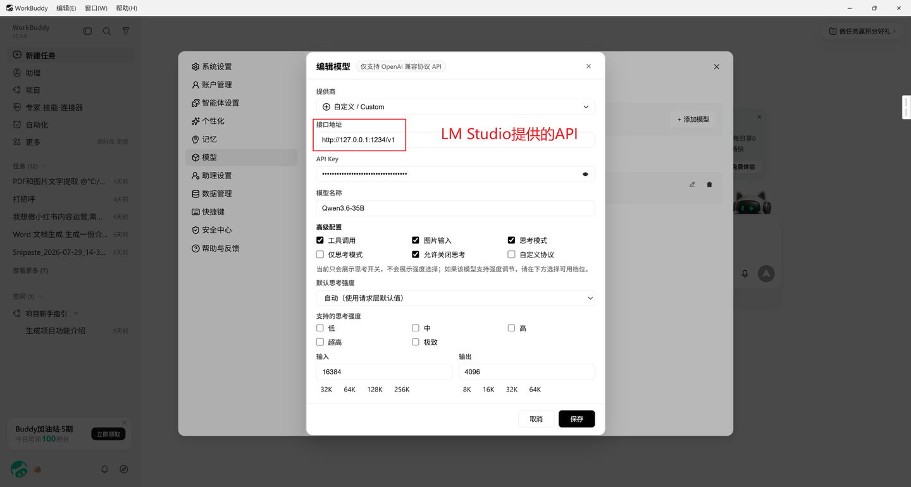
Task: Open the 默认思考强度 dropdown
Action: (455, 298)
